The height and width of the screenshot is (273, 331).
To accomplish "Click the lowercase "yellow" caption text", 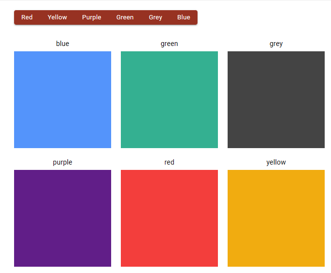I will [276, 162].
